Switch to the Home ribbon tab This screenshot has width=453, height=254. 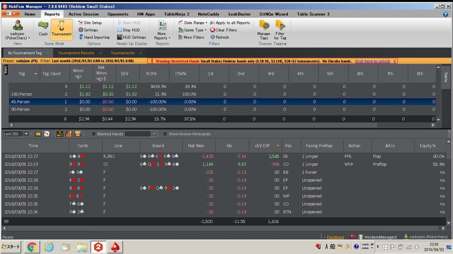(30, 14)
